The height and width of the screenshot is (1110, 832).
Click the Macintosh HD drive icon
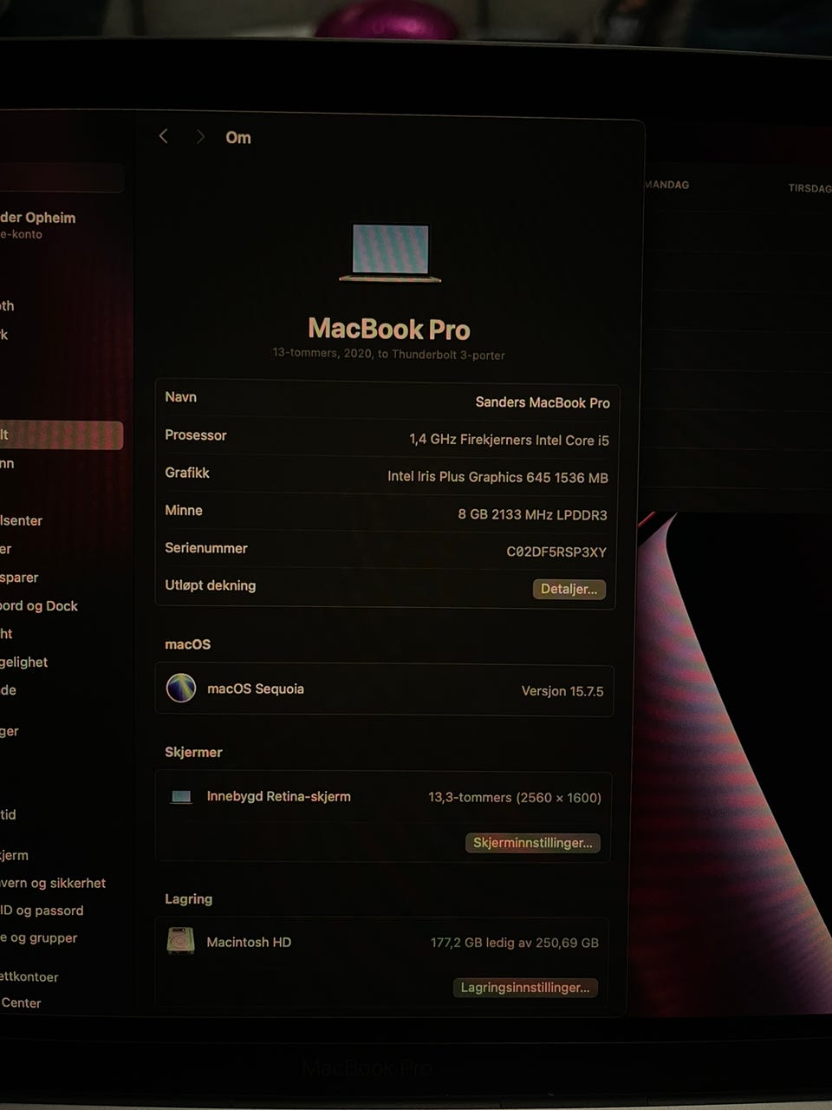[180, 941]
